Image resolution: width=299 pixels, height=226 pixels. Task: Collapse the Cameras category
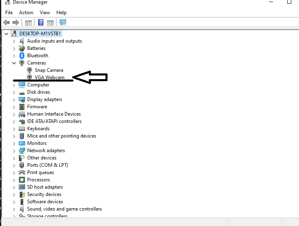pos(14,63)
